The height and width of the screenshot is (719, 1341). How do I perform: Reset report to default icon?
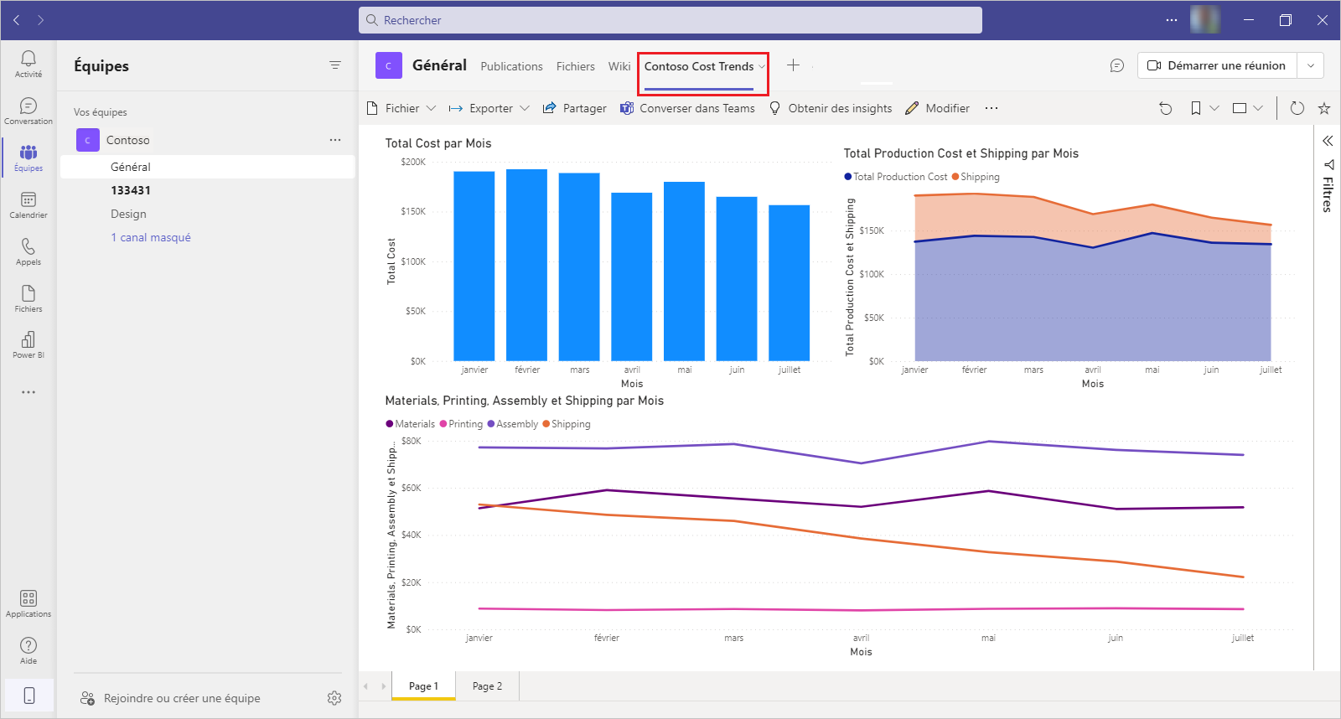click(x=1166, y=108)
